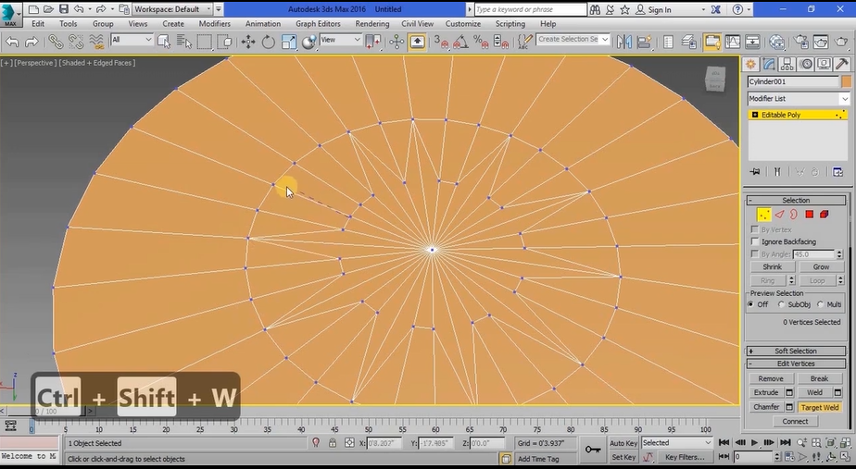Open Rendered Frame Window icon

pyautogui.click(x=821, y=42)
